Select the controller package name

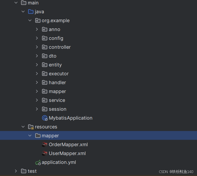pyautogui.click(x=60, y=47)
